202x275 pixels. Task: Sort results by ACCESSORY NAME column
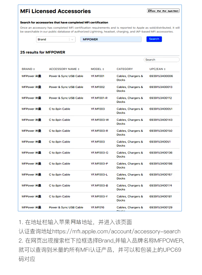pyautogui.click(x=64, y=69)
